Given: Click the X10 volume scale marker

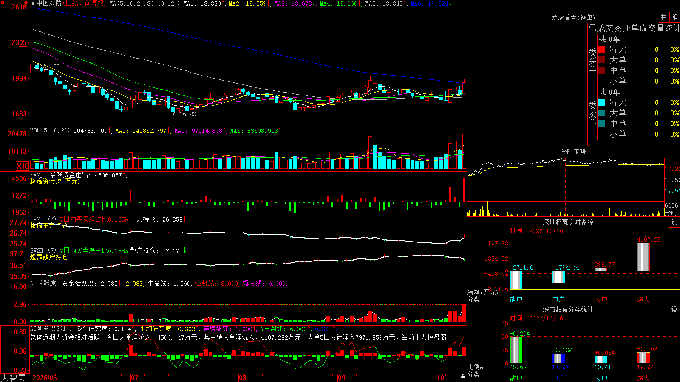Looking at the screenshot, I should [23, 166].
